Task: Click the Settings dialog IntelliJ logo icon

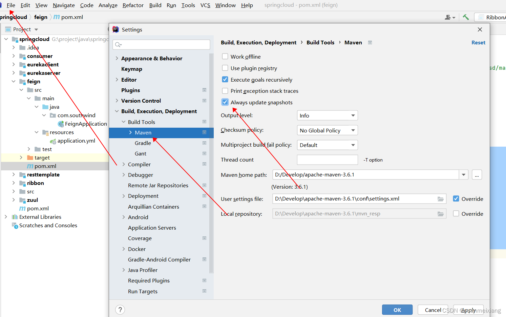Action: [115, 29]
